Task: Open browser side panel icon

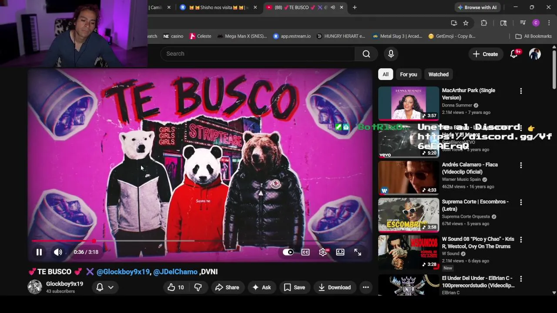Action: tap(503, 23)
